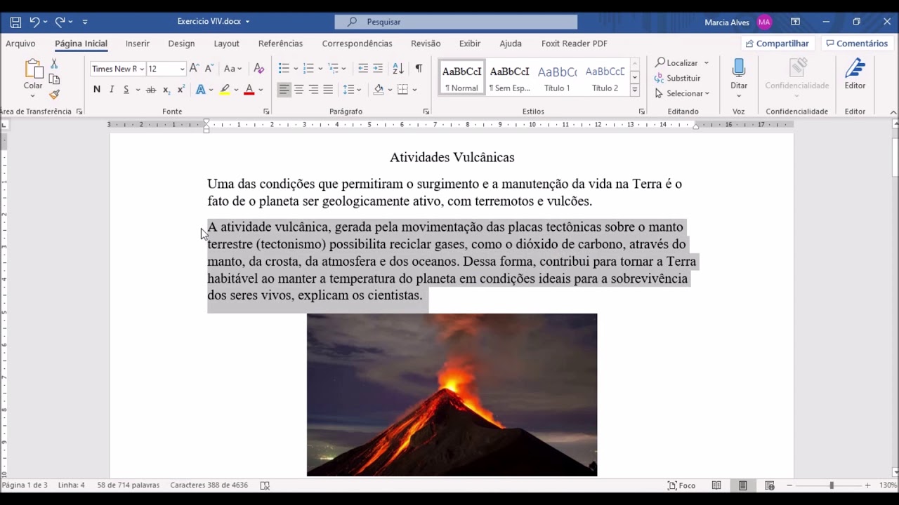Expand the styles gallery

point(634,90)
